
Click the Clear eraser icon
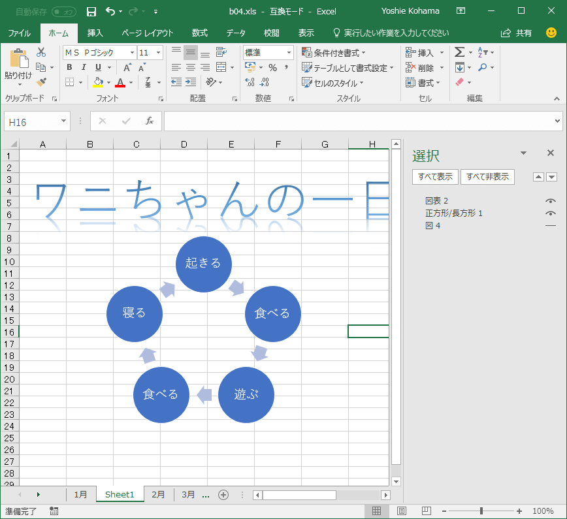click(x=460, y=82)
